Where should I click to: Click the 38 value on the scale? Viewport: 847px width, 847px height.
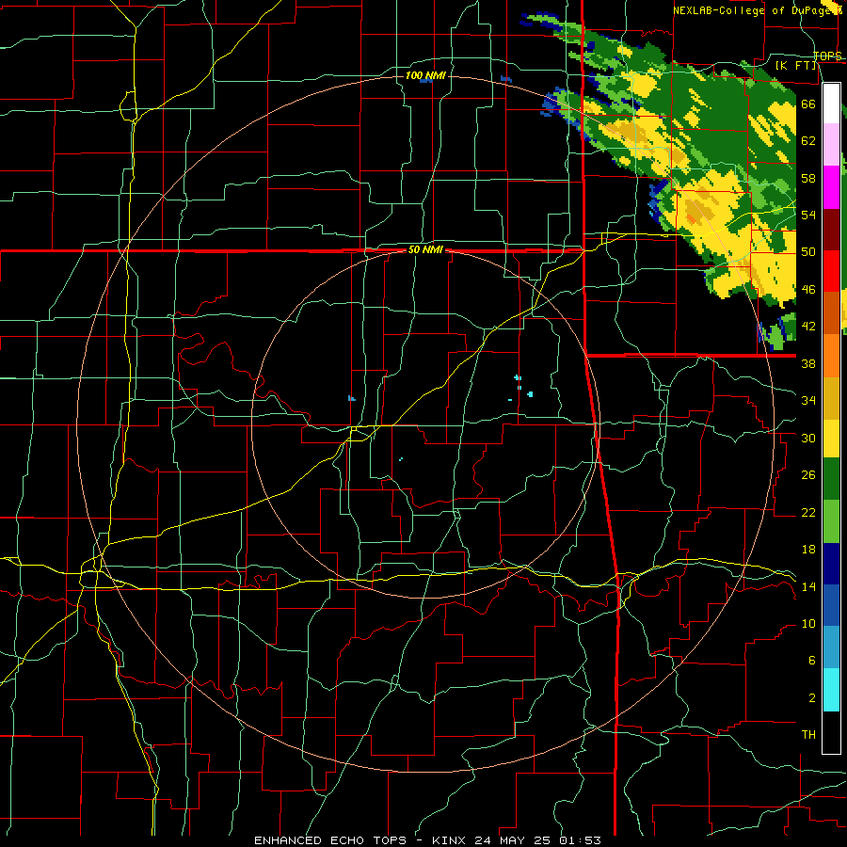coord(808,363)
